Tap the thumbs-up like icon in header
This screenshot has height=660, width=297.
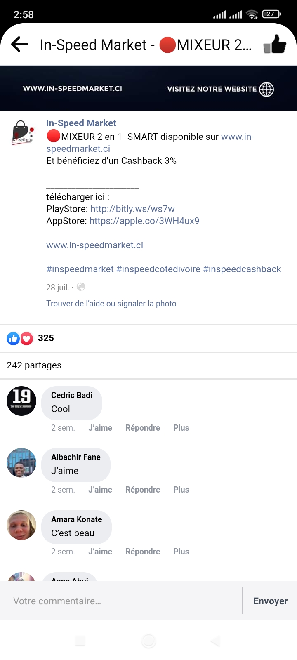(x=275, y=44)
